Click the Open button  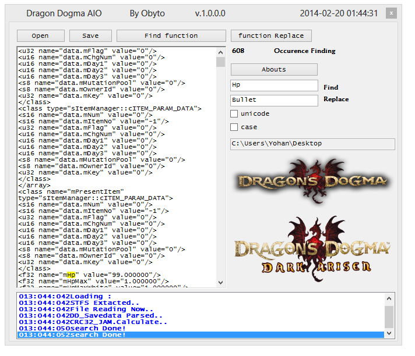point(40,36)
